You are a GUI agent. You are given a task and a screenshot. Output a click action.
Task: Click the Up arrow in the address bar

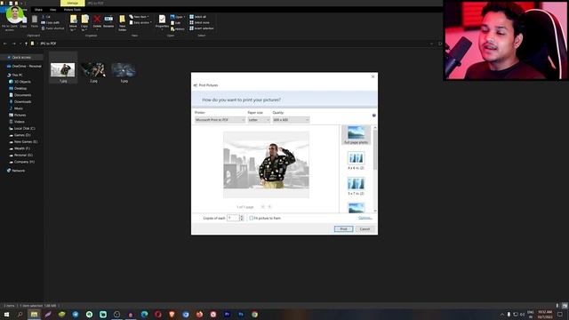pos(26,44)
